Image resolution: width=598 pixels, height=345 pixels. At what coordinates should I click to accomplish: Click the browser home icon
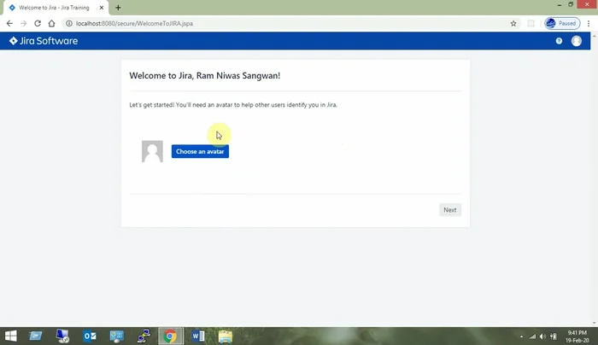pyautogui.click(x=51, y=23)
